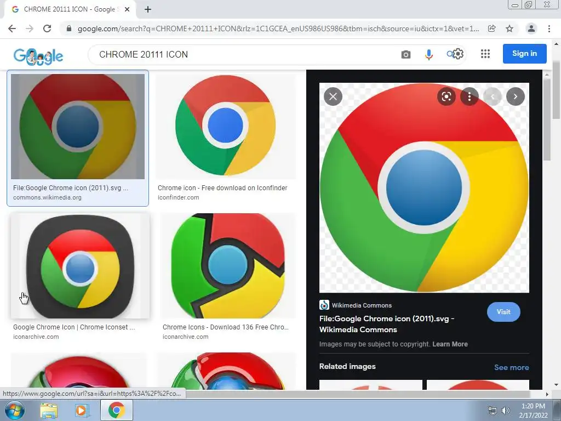Click the horizontal scrollbar right arrow
Image resolution: width=561 pixels, height=421 pixels.
[547, 394]
